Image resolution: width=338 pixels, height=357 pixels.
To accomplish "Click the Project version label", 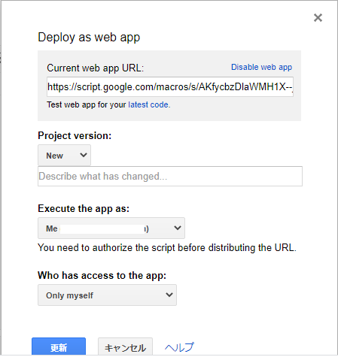I will coord(75,135).
